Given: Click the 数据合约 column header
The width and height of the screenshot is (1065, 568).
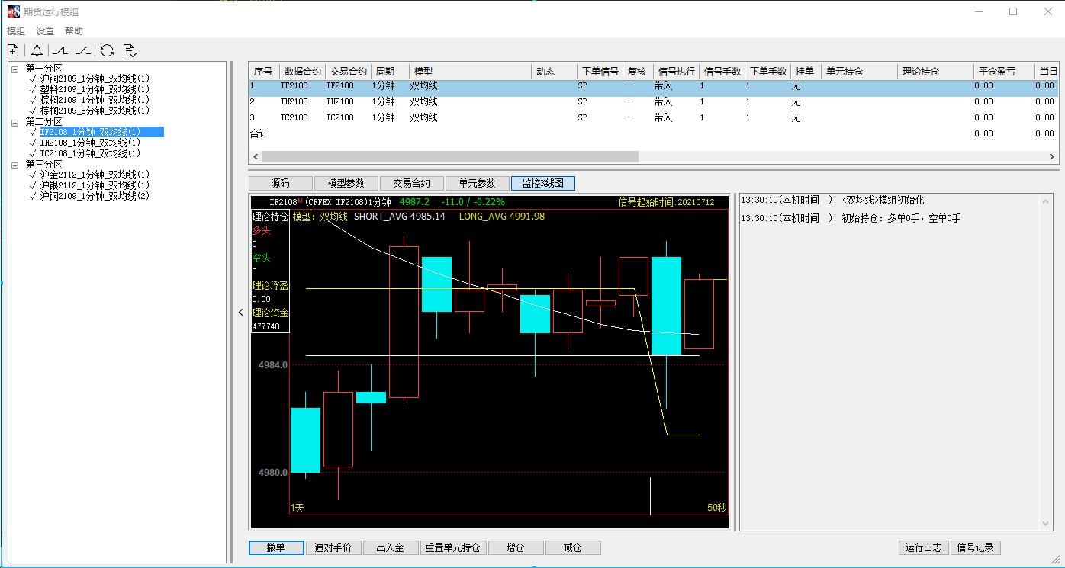Looking at the screenshot, I should 301,71.
